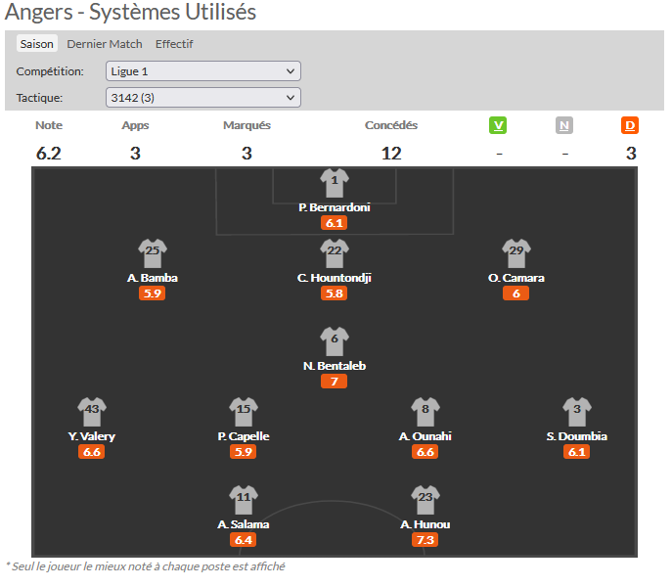The image size is (672, 587).
Task: Click the green V wins badge
Action: 499,125
